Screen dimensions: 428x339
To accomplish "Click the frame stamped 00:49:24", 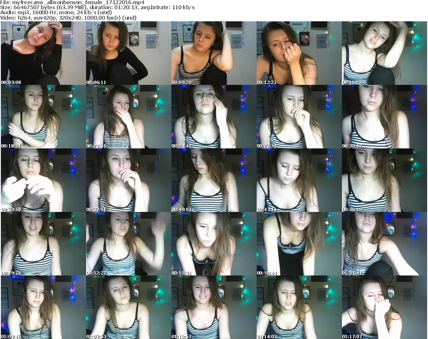I will point(43,244).
